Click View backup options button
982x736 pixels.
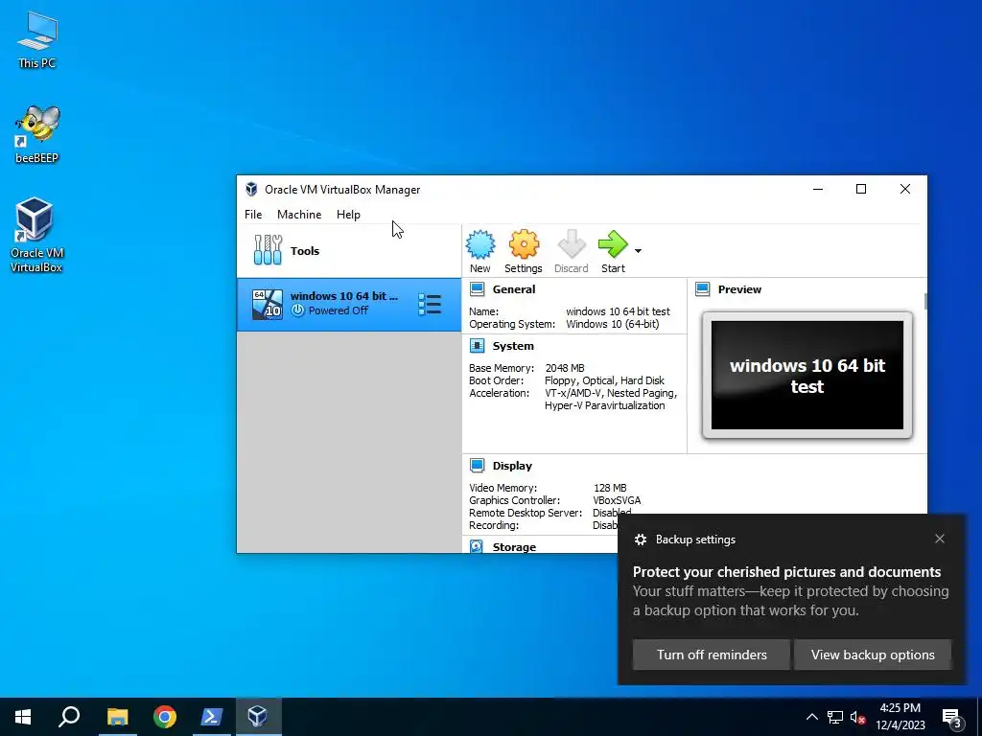pyautogui.click(x=873, y=655)
